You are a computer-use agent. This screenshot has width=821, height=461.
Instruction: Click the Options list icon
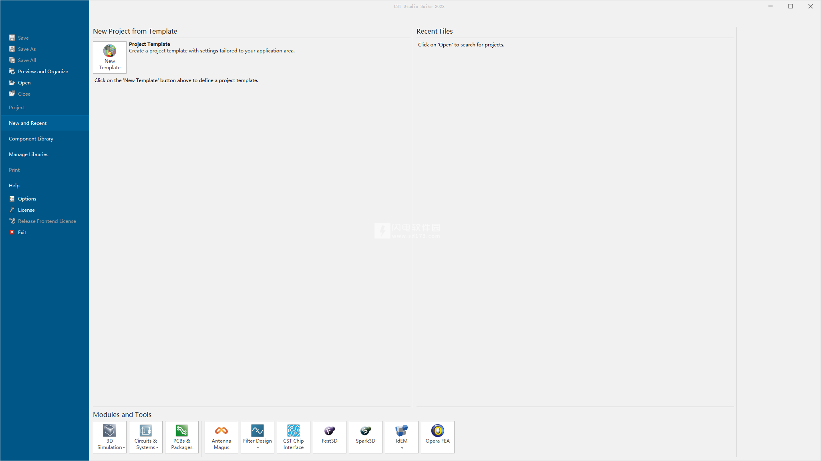12,198
